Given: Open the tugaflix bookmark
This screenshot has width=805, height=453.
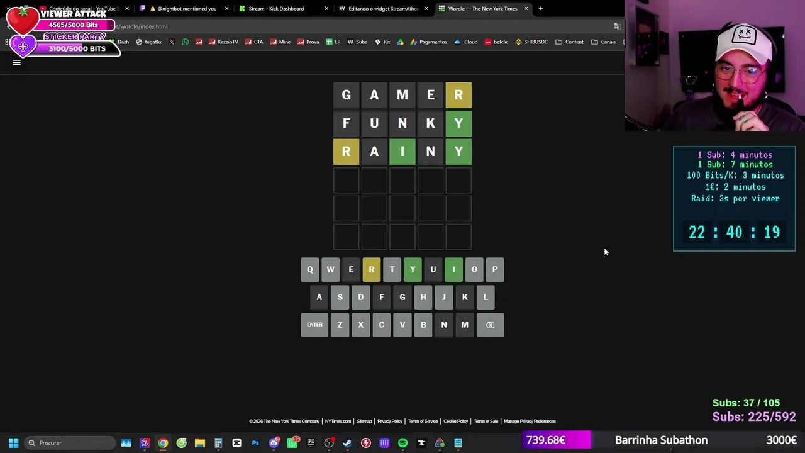Looking at the screenshot, I should [149, 42].
